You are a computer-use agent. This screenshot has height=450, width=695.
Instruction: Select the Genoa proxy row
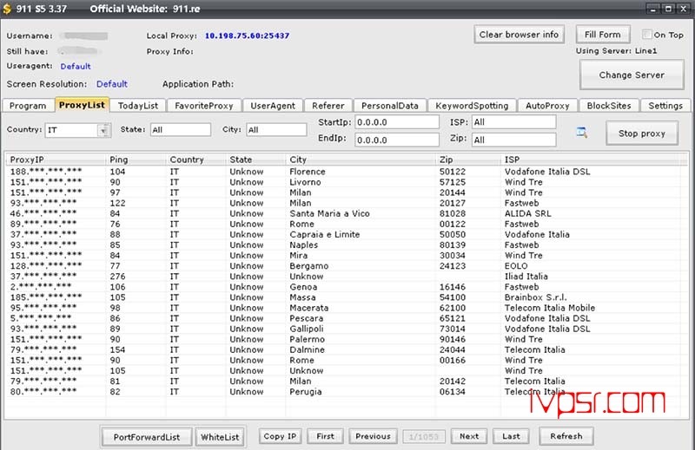346,287
